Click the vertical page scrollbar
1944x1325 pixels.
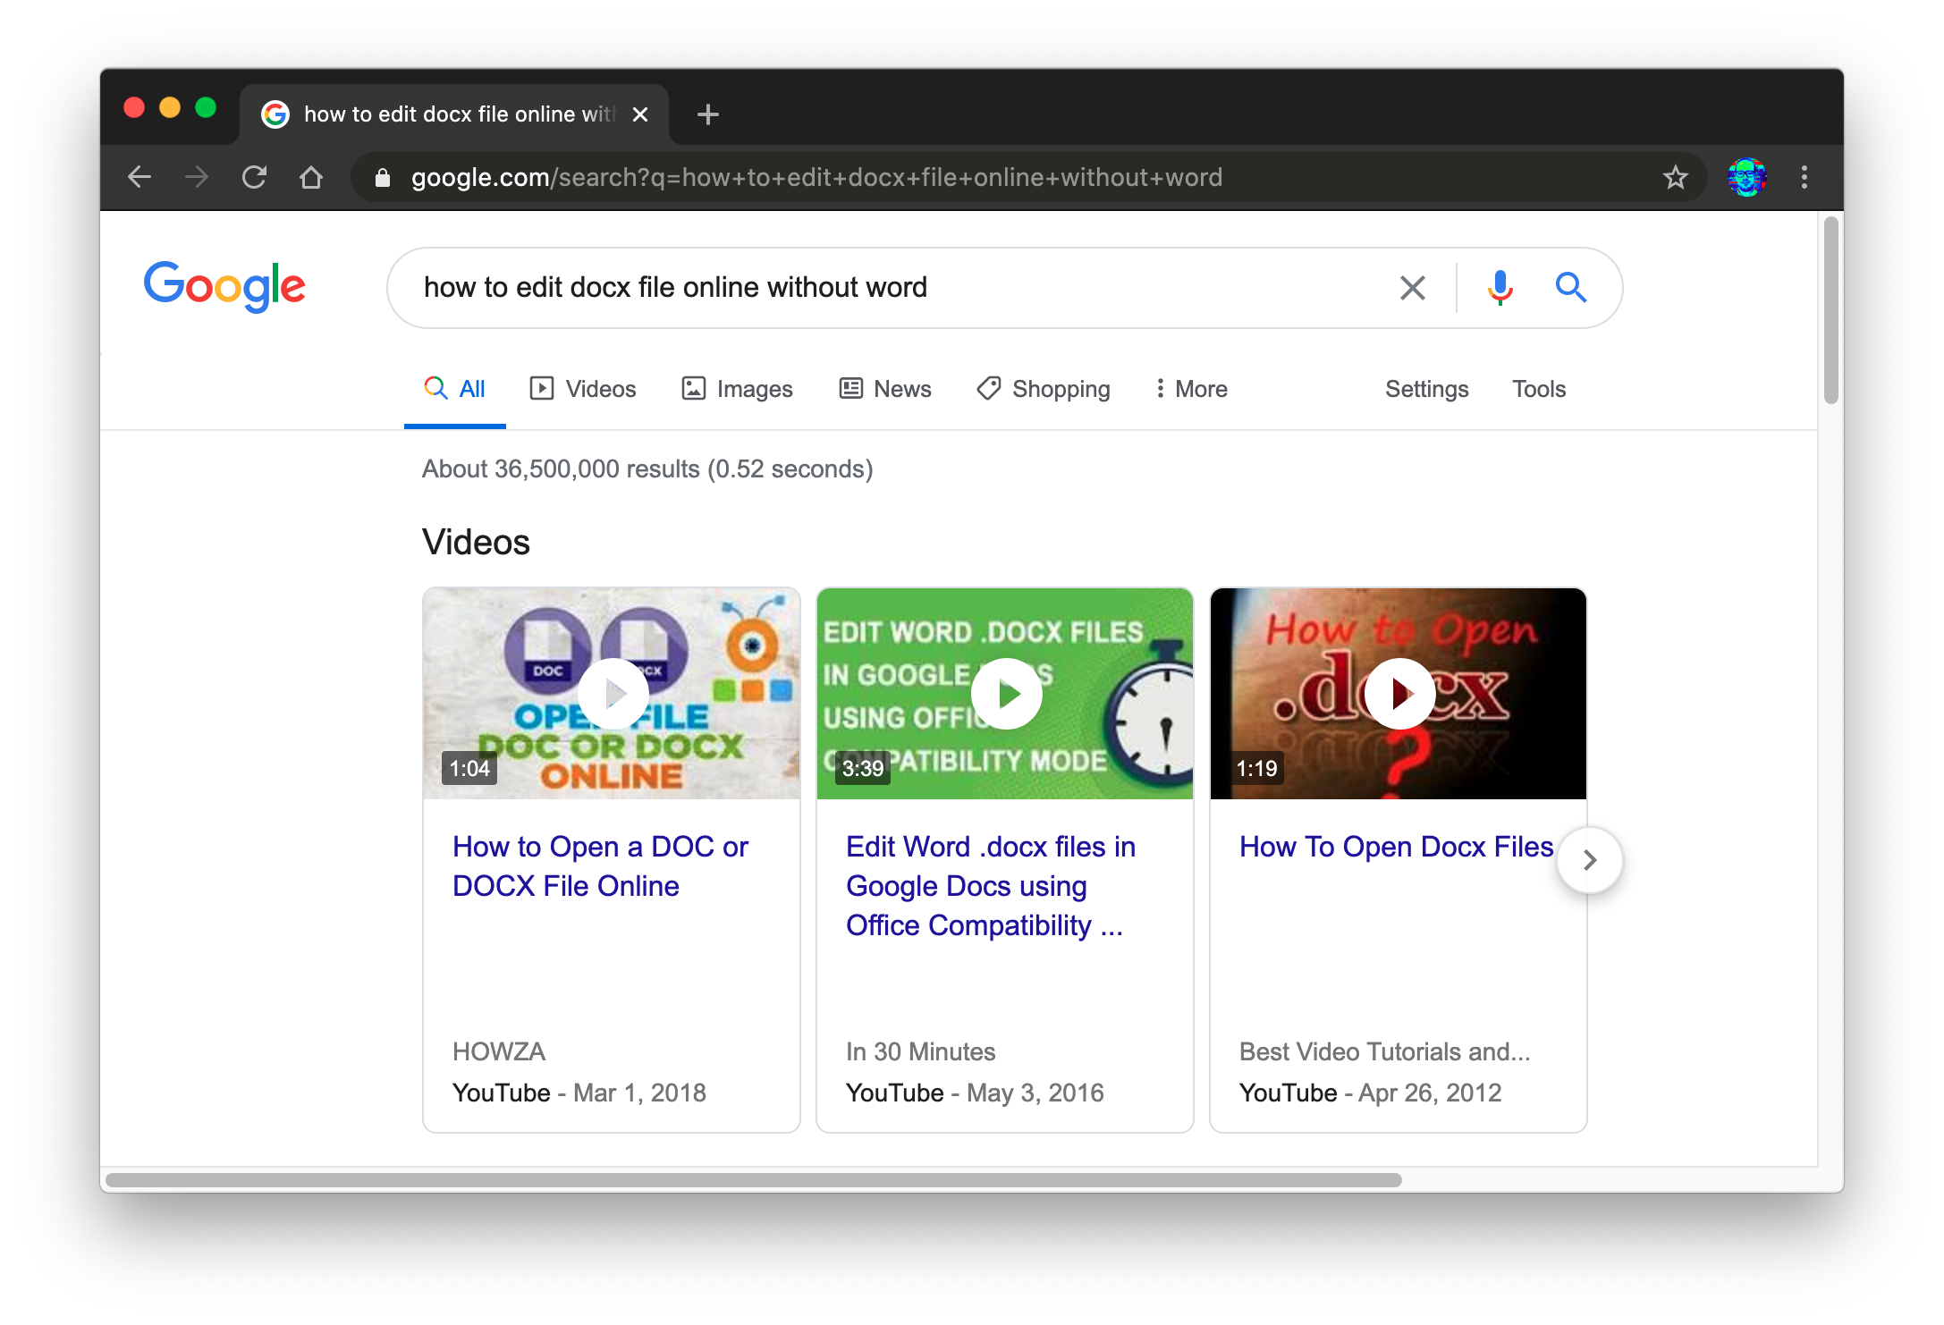tap(1830, 310)
